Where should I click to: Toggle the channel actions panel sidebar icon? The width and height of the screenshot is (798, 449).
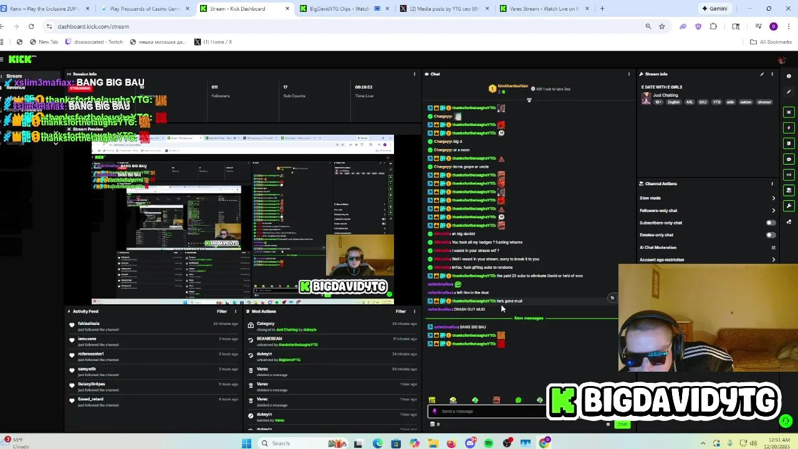pyautogui.click(x=789, y=190)
